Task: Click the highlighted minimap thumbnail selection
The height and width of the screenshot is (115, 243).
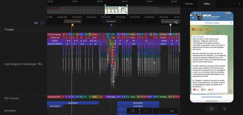Action: click(116, 10)
